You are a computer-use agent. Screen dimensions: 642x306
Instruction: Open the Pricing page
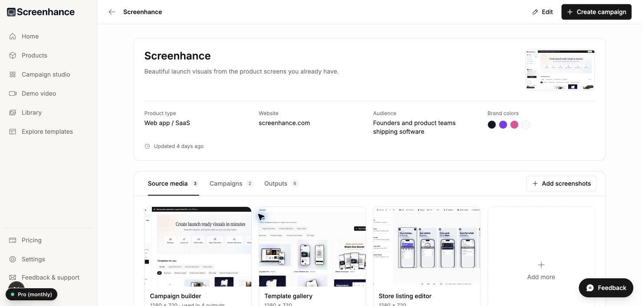coord(49,240)
